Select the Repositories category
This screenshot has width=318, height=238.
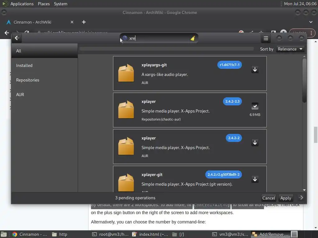[44, 80]
